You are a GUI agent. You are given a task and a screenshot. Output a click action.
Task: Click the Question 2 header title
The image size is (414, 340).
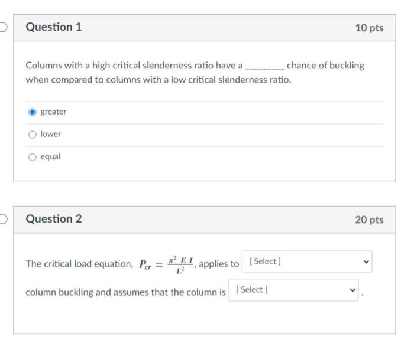(54, 219)
